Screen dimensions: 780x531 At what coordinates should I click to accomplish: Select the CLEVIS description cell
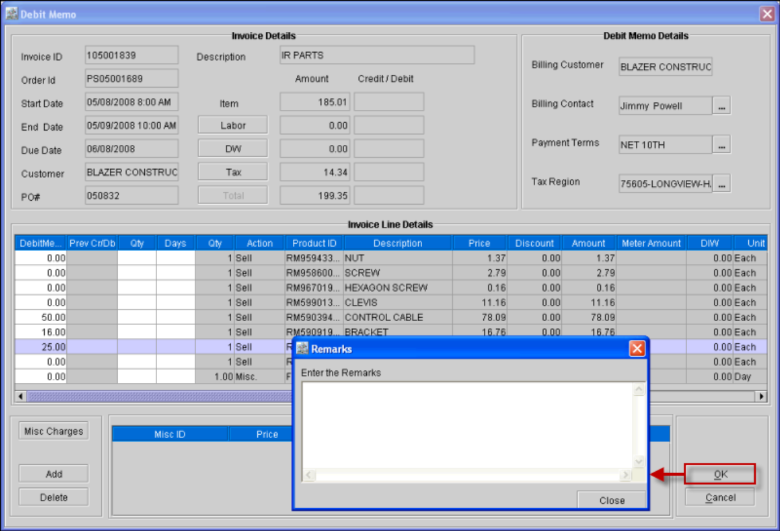coord(397,302)
